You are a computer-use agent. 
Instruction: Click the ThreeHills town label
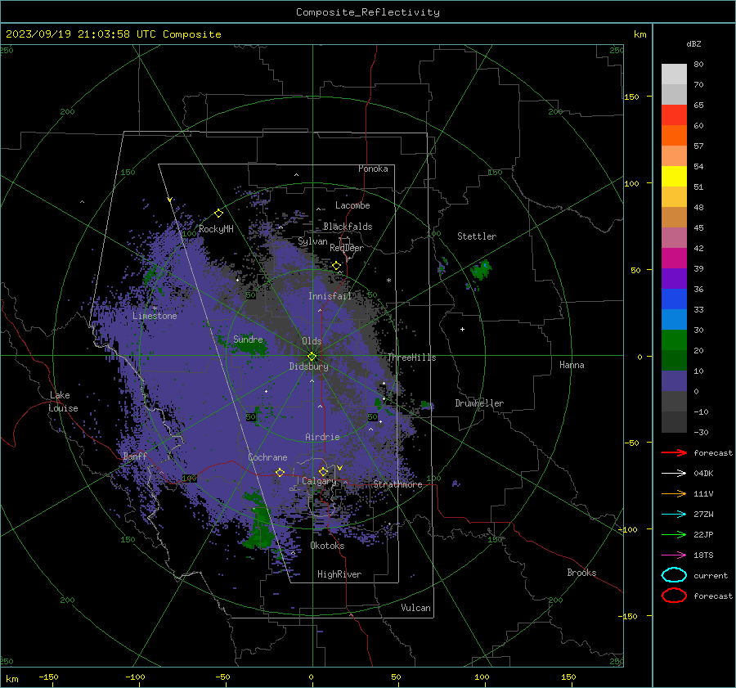411,357
